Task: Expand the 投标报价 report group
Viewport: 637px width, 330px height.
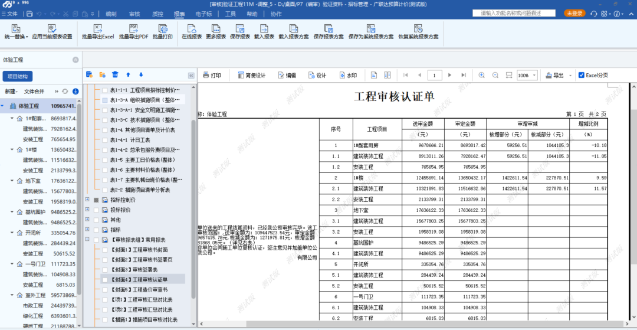Action: [x=87, y=210]
